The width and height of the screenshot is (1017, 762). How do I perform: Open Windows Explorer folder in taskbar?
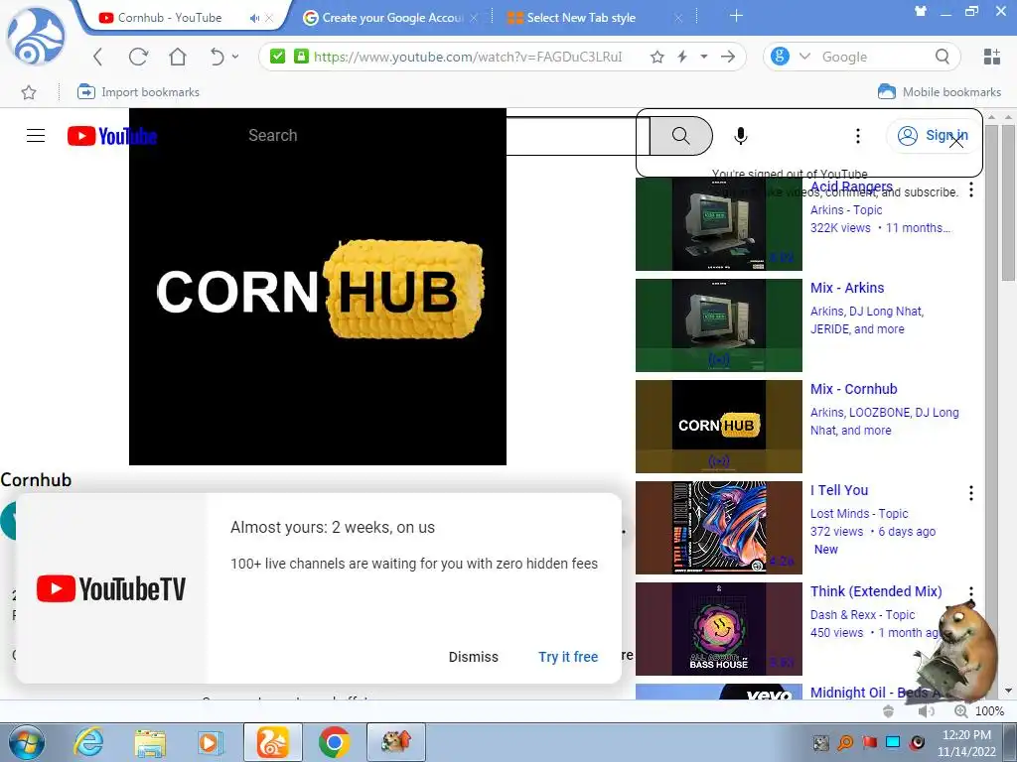150,742
